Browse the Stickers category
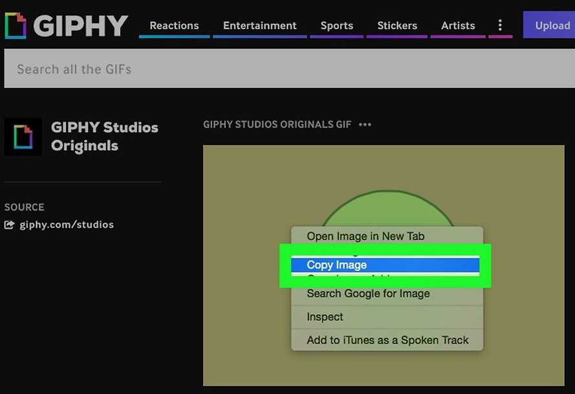This screenshot has width=575, height=394. click(x=396, y=26)
